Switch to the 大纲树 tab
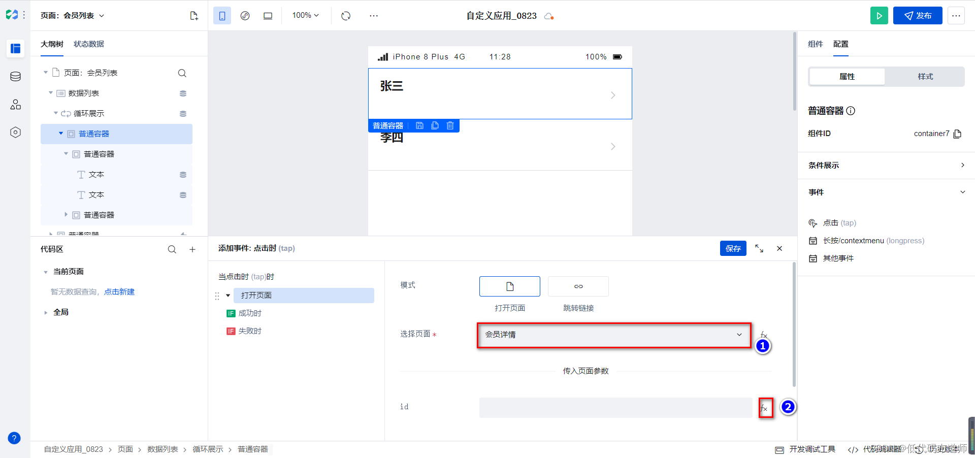975x458 pixels. tap(52, 44)
